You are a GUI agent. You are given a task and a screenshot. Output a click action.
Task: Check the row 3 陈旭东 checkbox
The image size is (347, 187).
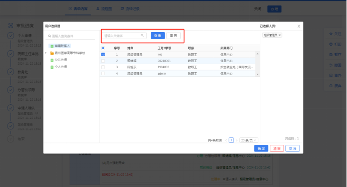[103, 67]
